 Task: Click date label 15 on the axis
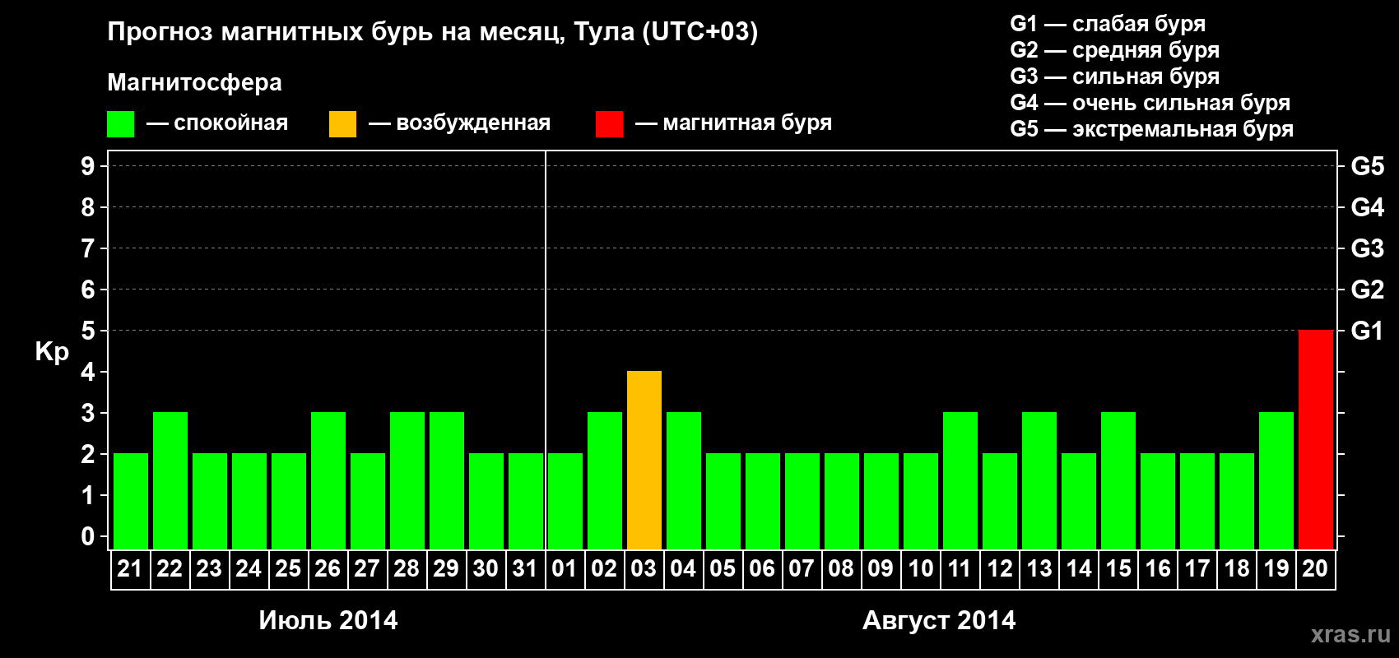tap(1118, 568)
